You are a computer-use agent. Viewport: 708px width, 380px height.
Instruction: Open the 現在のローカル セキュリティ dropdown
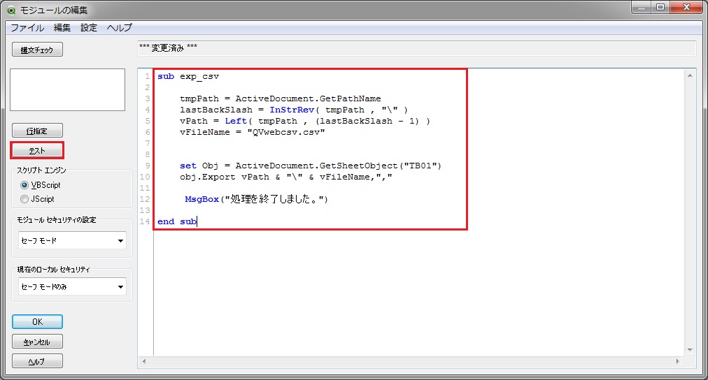tap(72, 286)
